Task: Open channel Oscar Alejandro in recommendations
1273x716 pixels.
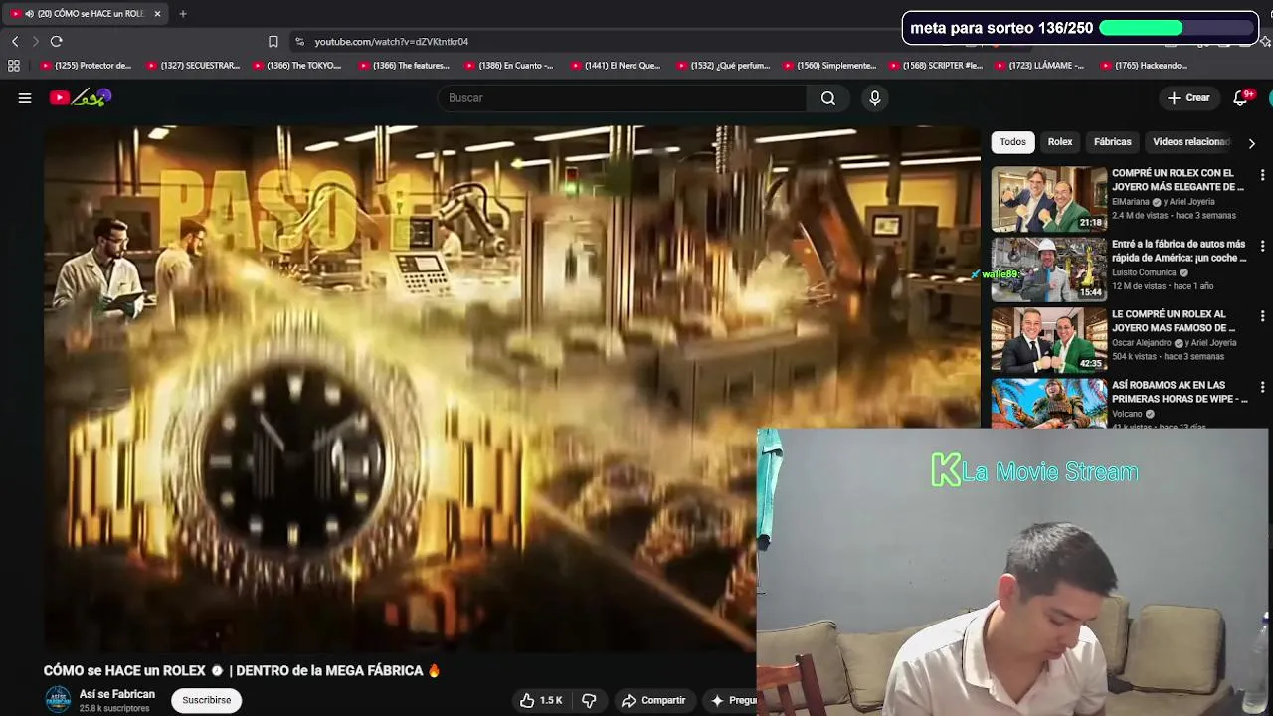Action: point(1141,343)
